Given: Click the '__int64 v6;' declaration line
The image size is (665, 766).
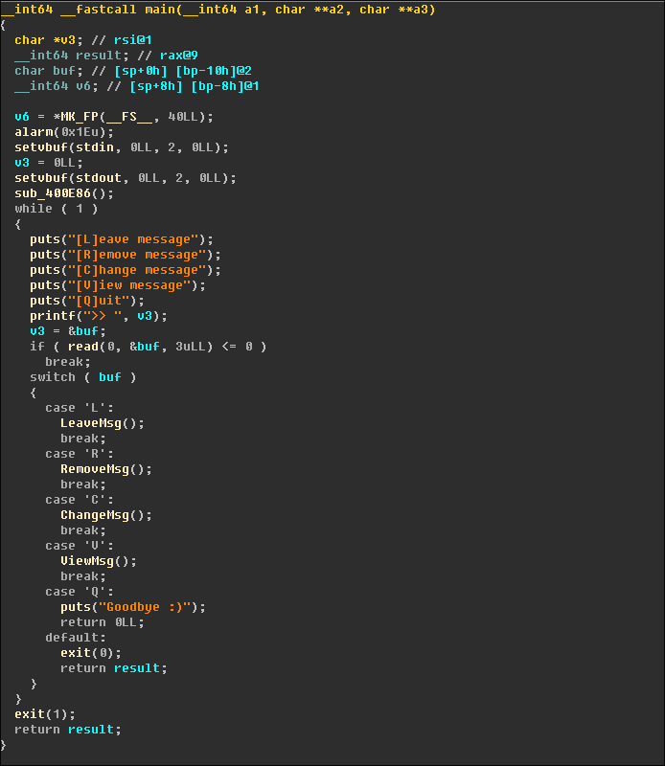Looking at the screenshot, I should click(x=137, y=86).
